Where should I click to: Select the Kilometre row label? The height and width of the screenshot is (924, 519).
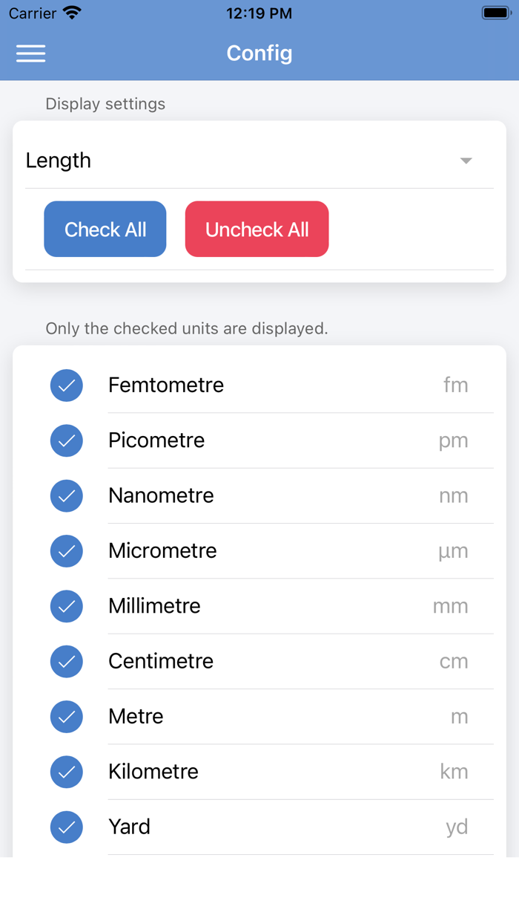pos(153,771)
